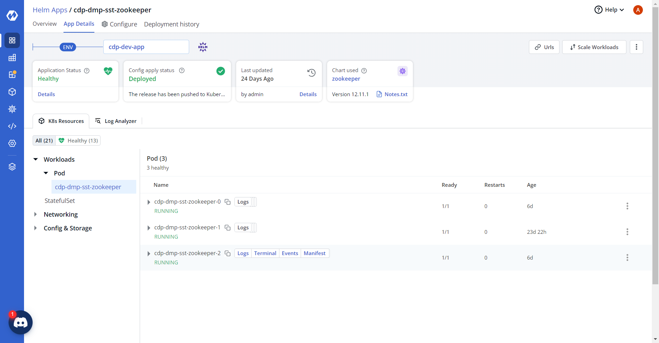Screen dimensions: 659x343
Task: Open the three-dot menu beside Scale Workloads
Action: 636,47
